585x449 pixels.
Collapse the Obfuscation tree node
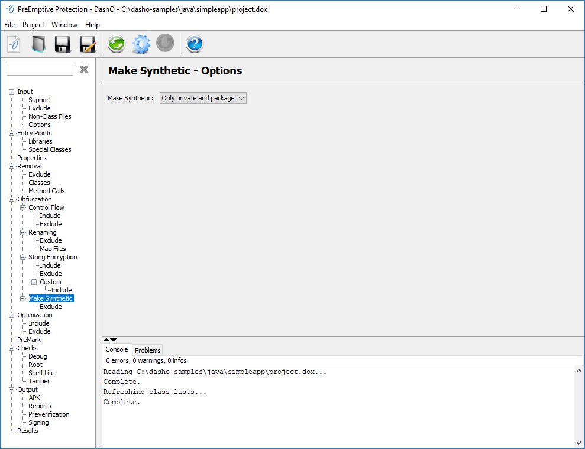(x=12, y=199)
